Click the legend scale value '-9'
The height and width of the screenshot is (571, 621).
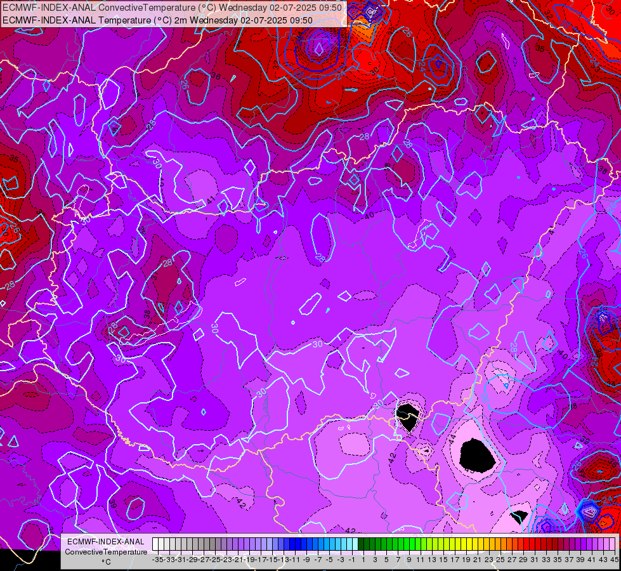[306, 560]
